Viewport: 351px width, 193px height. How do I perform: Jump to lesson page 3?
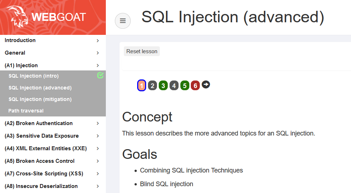(163, 86)
